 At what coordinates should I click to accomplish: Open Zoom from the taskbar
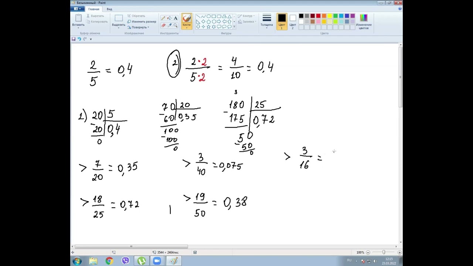[x=157, y=261]
